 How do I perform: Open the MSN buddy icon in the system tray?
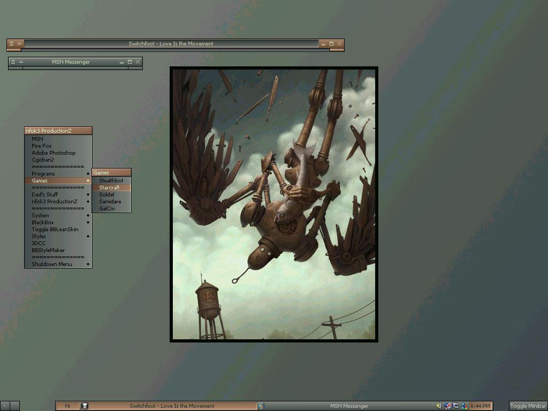pyautogui.click(x=464, y=406)
